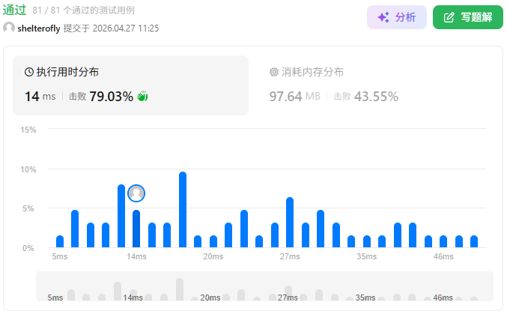This screenshot has height=314, width=507.
Task: Click the user avatar marker on the chart
Action: (136, 193)
